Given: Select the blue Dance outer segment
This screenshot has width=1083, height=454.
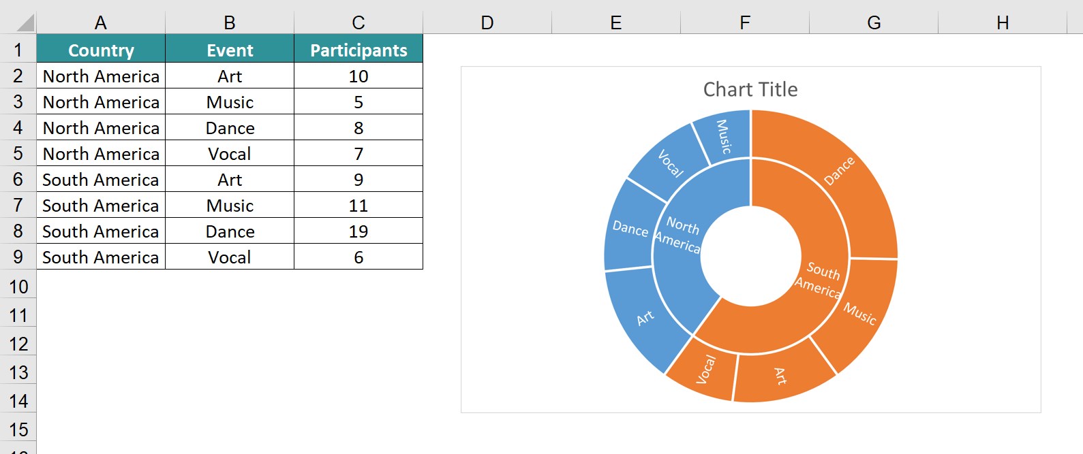Looking at the screenshot, I should click(628, 228).
